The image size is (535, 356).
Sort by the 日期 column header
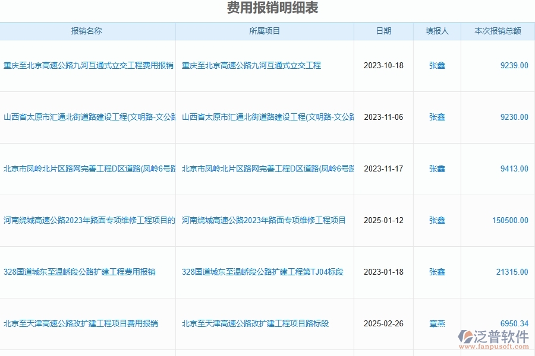coord(383,30)
